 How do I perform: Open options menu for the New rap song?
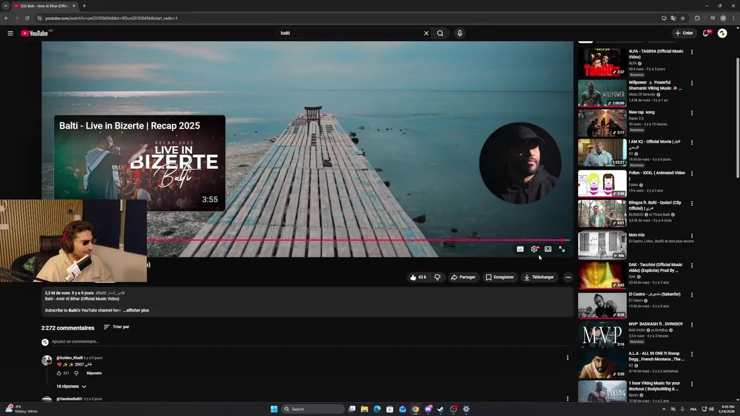[x=691, y=113]
